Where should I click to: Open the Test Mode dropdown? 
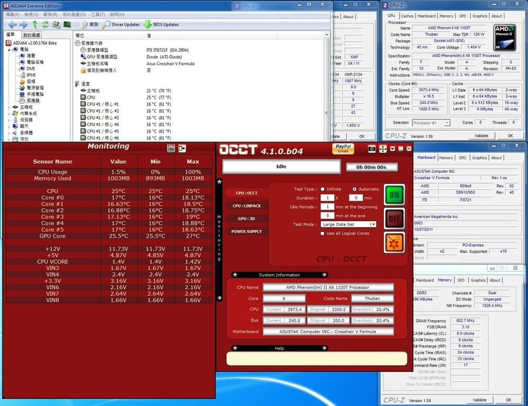click(348, 224)
